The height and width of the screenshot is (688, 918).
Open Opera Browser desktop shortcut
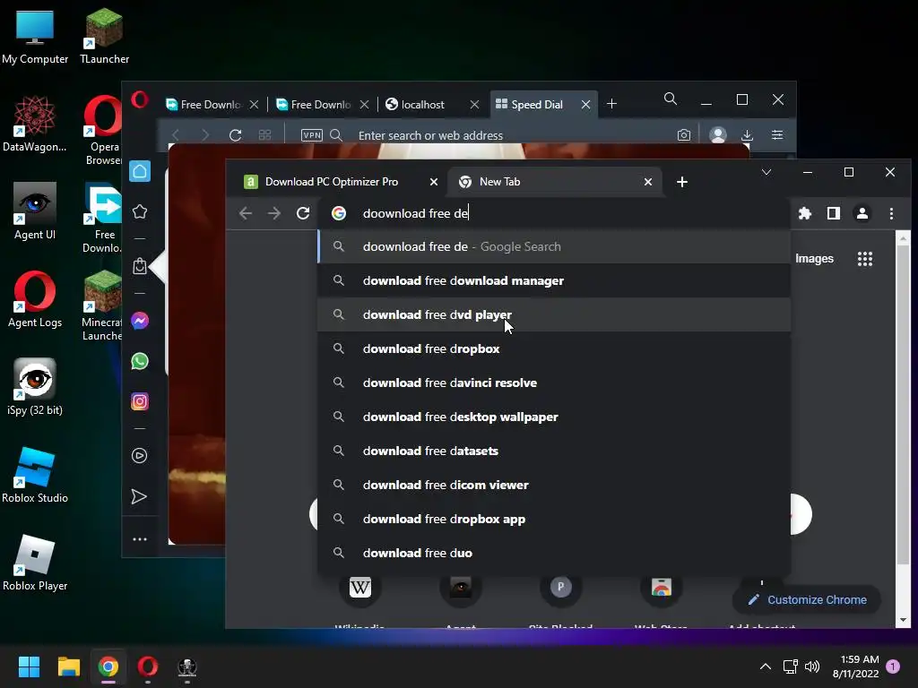point(104,130)
